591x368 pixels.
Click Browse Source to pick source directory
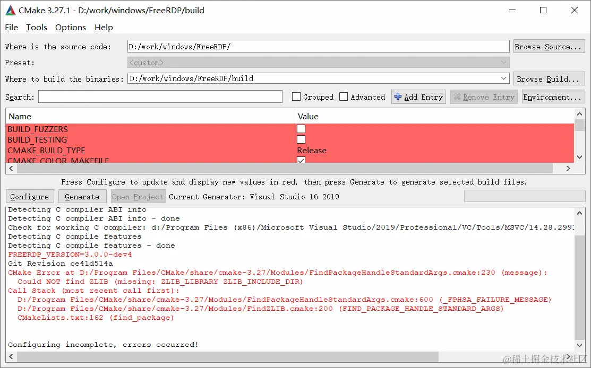click(x=549, y=46)
